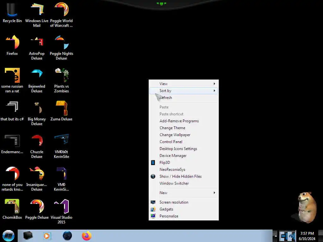Select the Bejeweled Deluxe desktop icon

tap(37, 80)
